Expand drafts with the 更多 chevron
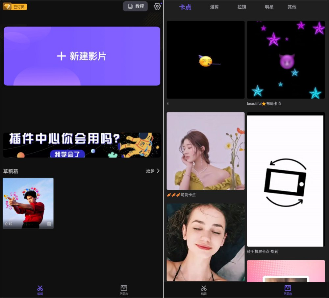Screen dimensions: 329x298 point(152,171)
